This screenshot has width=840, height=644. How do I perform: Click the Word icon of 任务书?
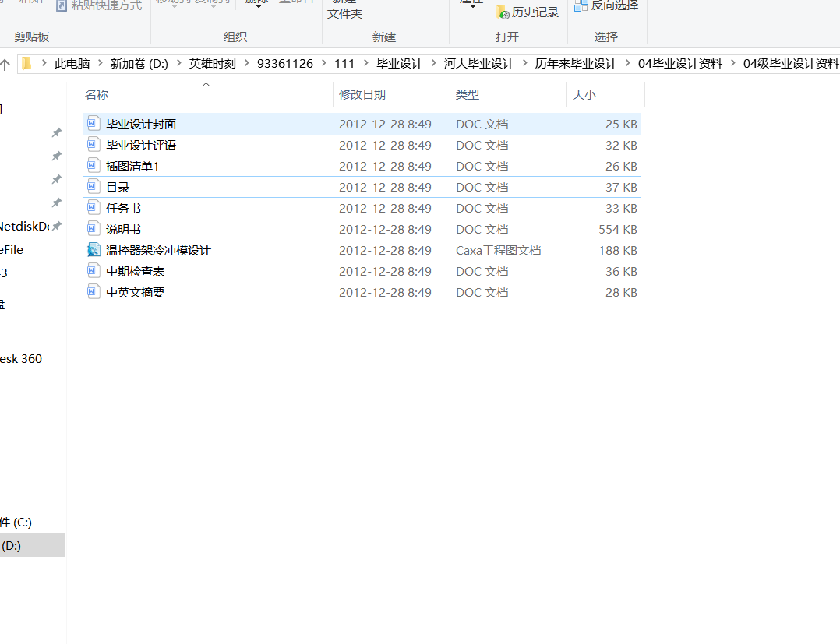(94, 208)
